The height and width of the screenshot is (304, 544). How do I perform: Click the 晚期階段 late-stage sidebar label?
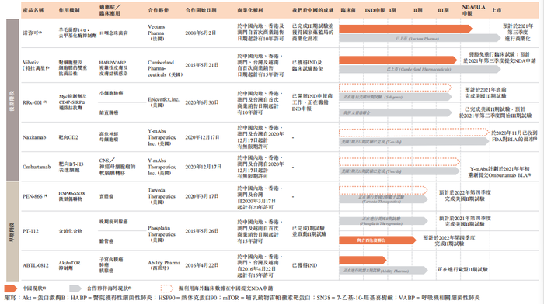click(12, 100)
